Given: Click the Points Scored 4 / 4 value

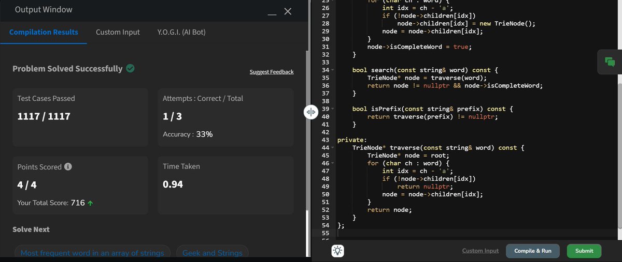Looking at the screenshot, I should click(26, 184).
